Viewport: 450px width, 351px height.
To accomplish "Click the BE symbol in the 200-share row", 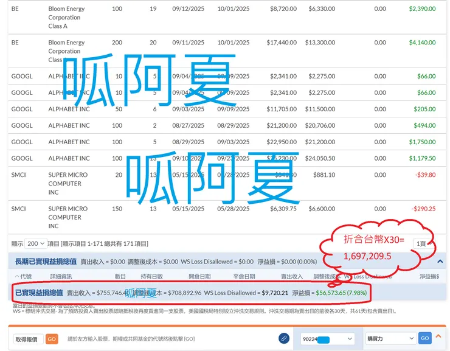I will [15, 43].
